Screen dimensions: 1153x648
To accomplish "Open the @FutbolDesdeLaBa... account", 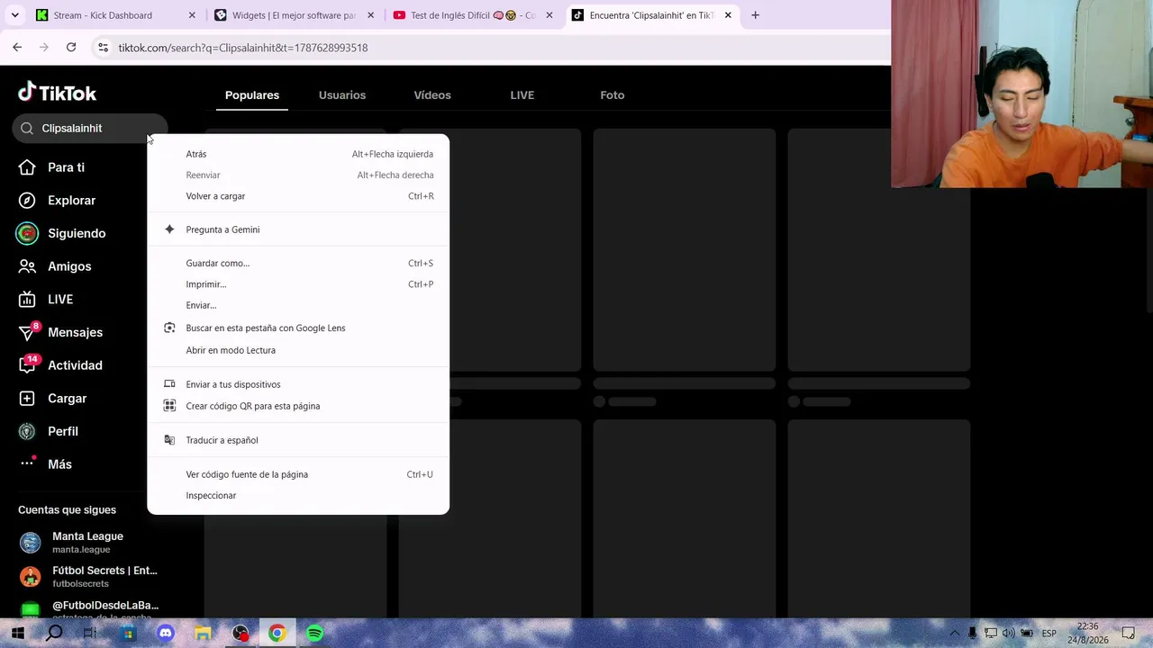I will tap(88, 609).
